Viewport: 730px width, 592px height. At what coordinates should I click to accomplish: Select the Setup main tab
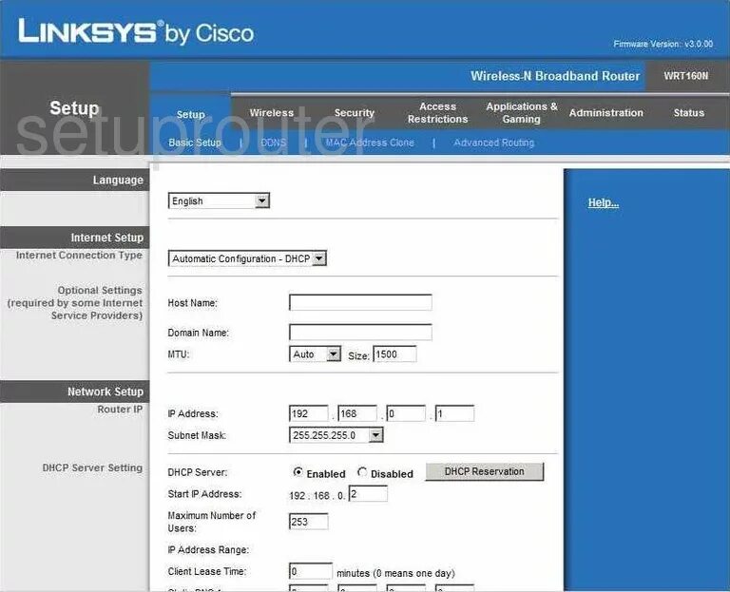click(190, 114)
